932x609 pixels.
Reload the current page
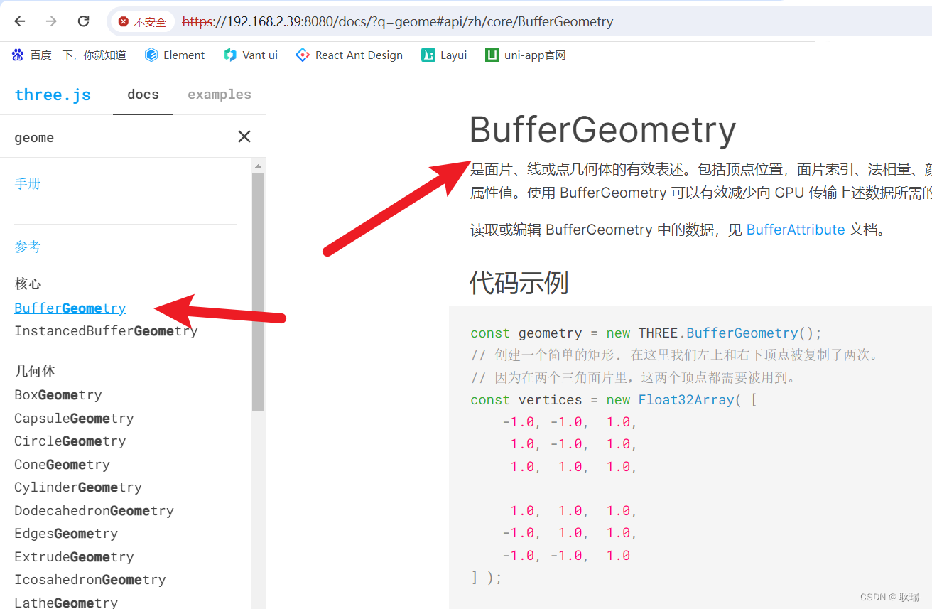click(83, 21)
